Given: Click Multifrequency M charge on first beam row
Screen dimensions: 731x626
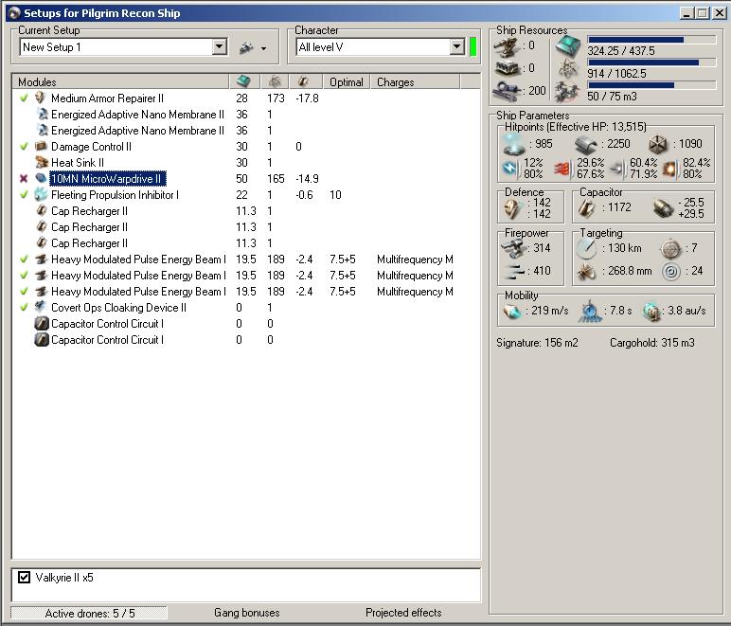Looking at the screenshot, I should (x=415, y=259).
